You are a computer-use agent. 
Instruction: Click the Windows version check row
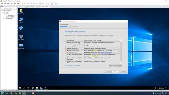click(92, 48)
